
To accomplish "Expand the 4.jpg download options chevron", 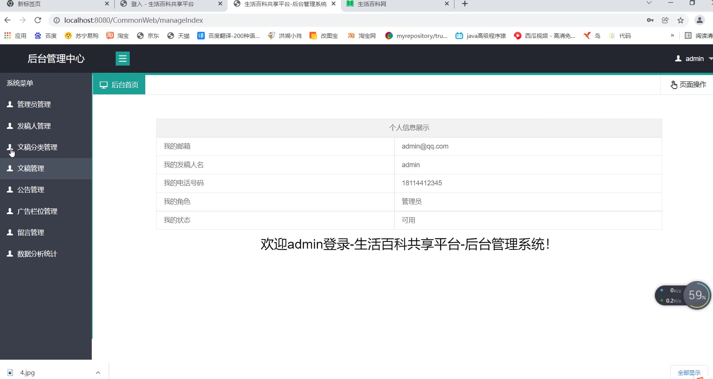I will click(98, 373).
